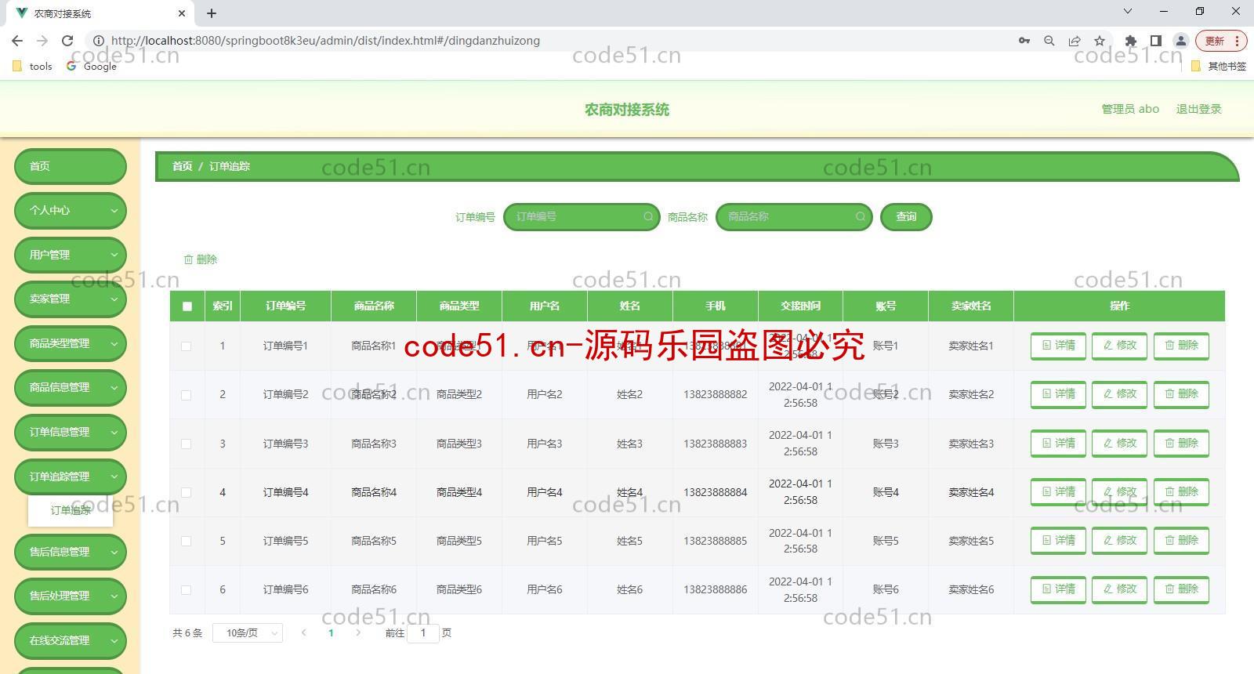Screen dimensions: 1254x674
Task: Click 修改 for the 订单编号3 row
Action: [x=1119, y=444]
